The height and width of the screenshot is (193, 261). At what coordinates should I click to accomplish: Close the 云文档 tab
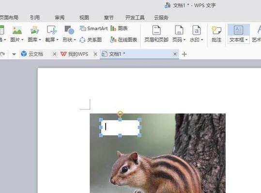54,54
